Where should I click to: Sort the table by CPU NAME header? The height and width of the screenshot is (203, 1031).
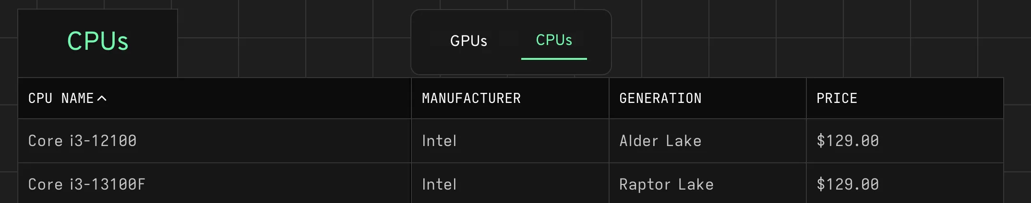tap(61, 98)
